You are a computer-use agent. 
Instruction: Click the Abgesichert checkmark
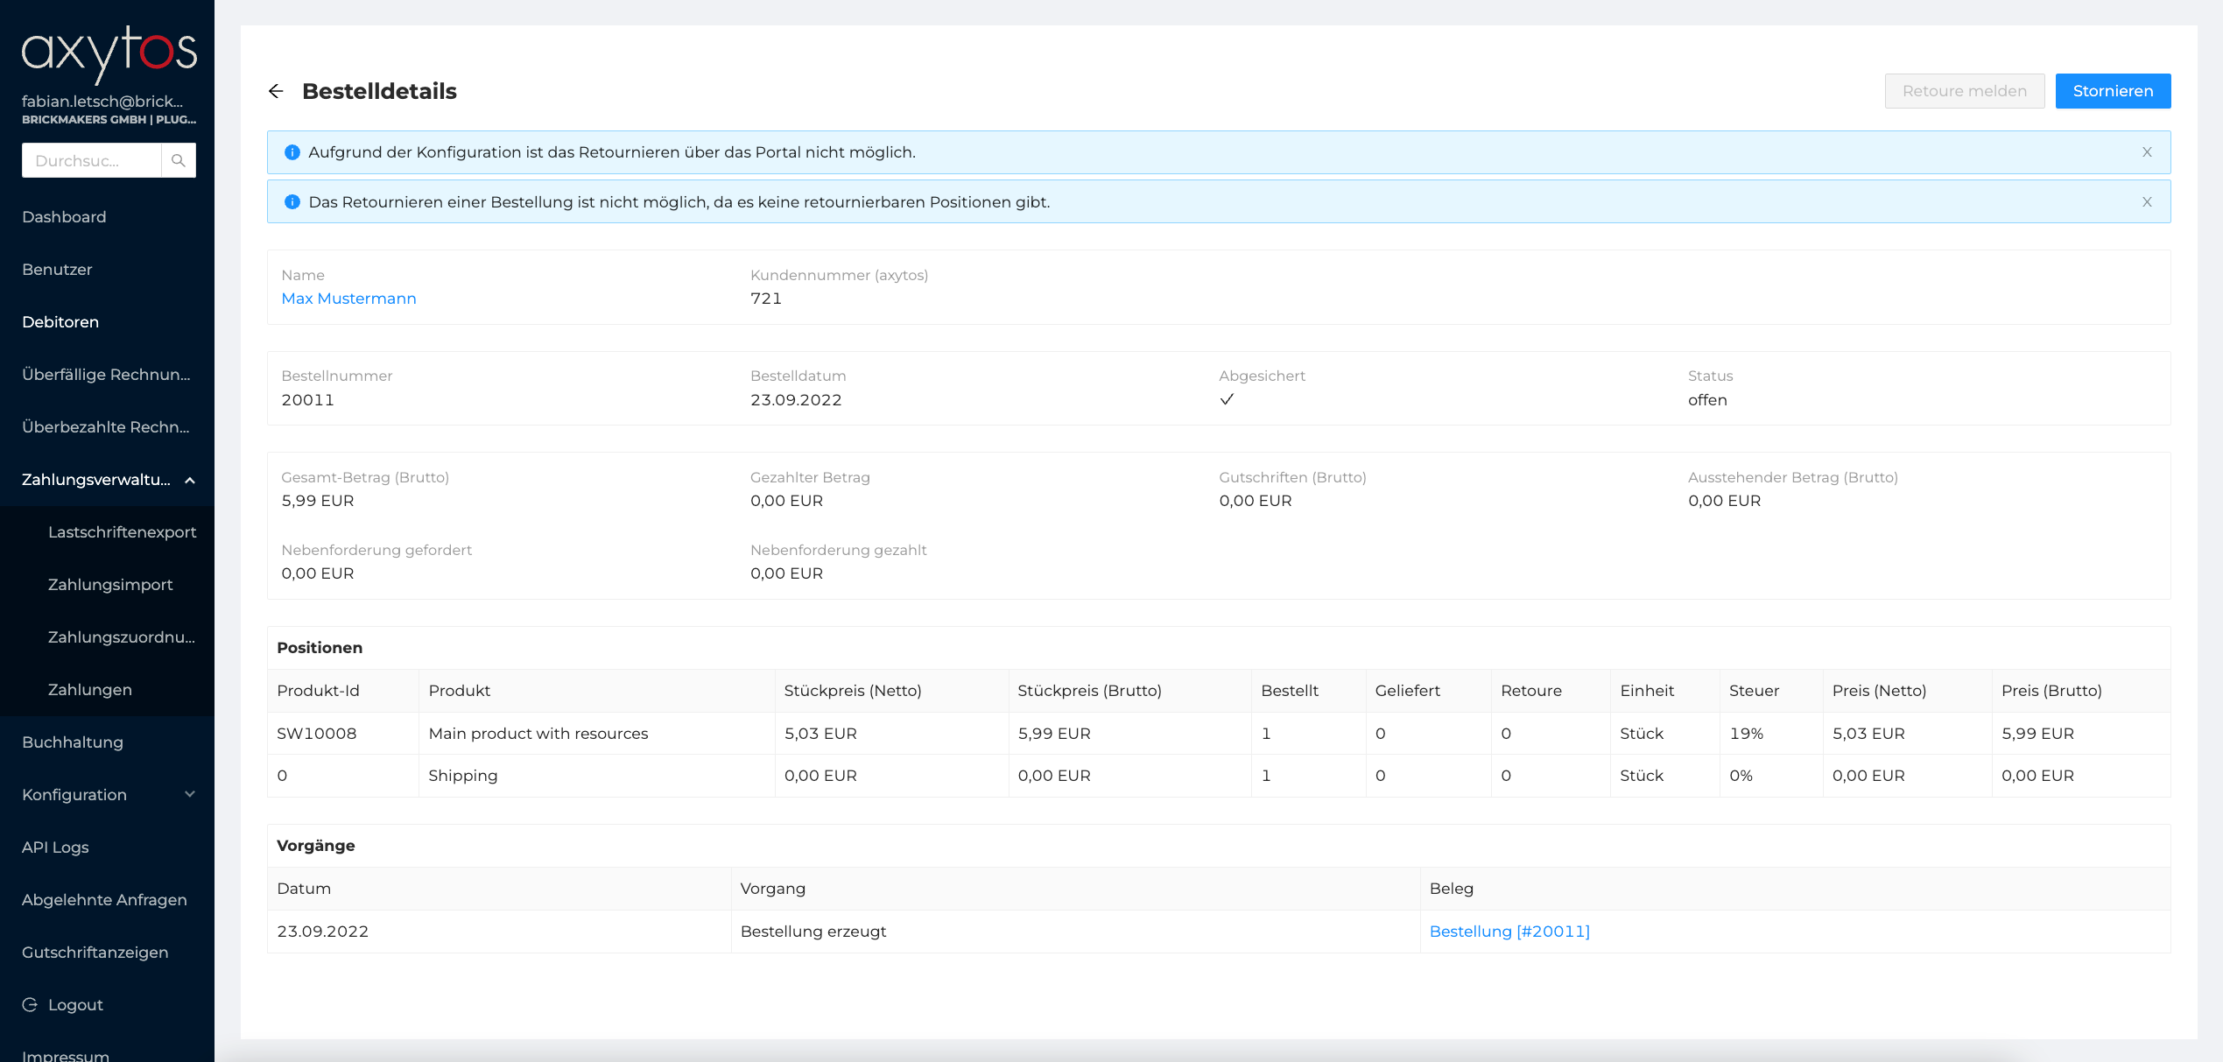coord(1227,399)
